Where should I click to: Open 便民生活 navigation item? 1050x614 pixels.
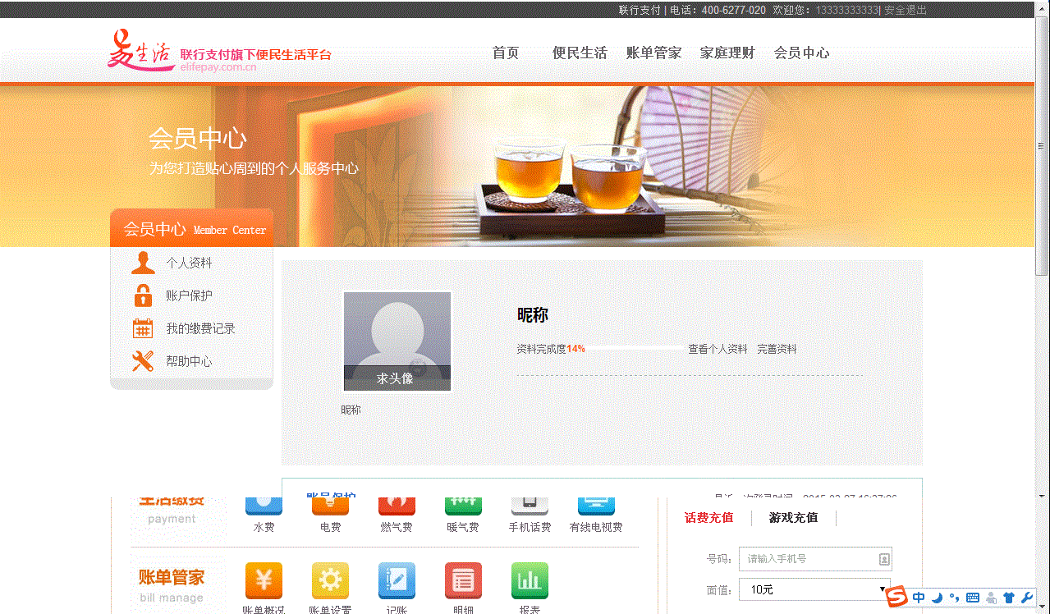[580, 53]
